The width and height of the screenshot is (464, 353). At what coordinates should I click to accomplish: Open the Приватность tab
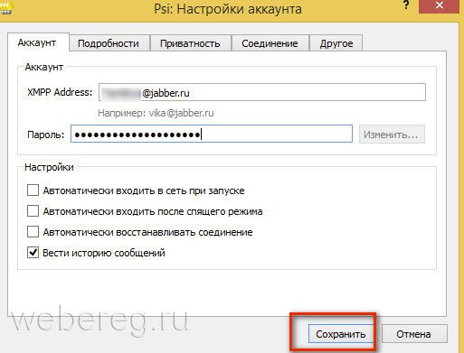tap(190, 43)
